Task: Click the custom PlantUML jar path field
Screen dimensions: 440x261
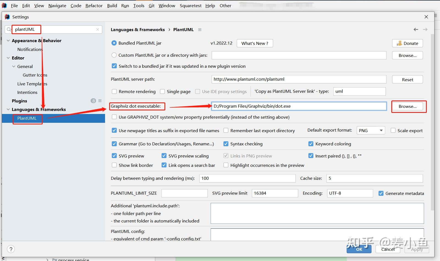Action: pyautogui.click(x=299, y=55)
